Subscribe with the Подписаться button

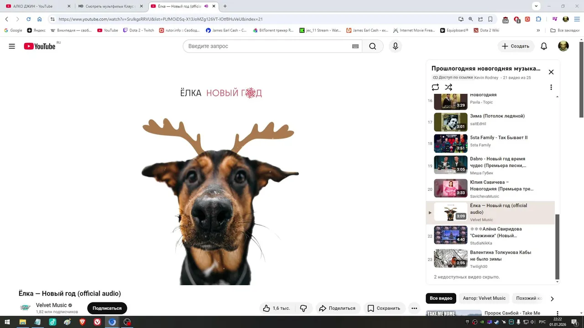(x=107, y=308)
